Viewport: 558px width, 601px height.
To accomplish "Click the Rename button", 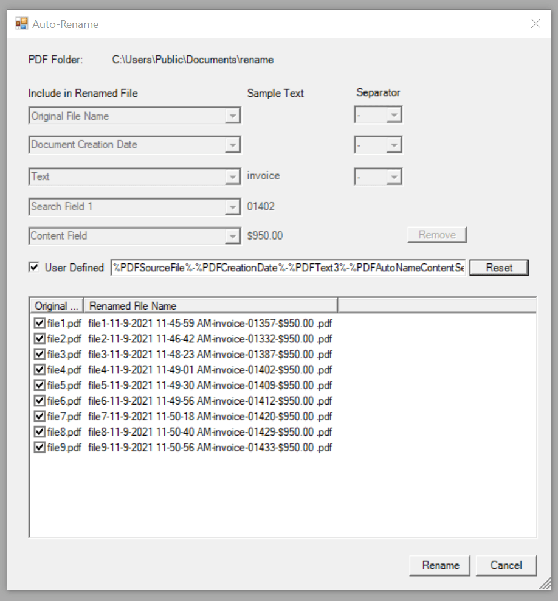I will tap(439, 565).
